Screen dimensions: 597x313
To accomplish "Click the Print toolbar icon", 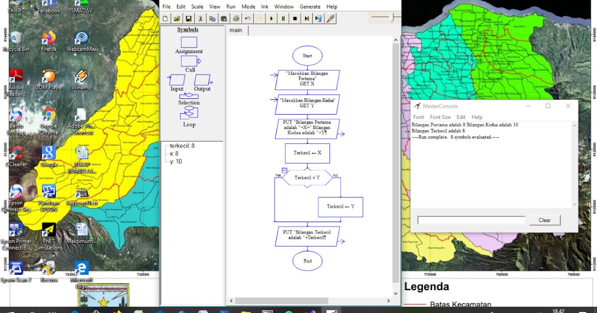I will [236, 18].
